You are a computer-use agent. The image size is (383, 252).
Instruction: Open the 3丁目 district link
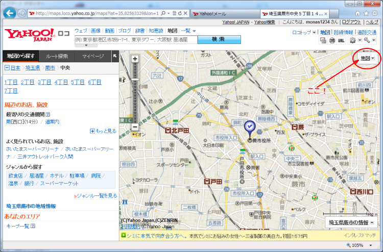pyautogui.click(x=44, y=82)
